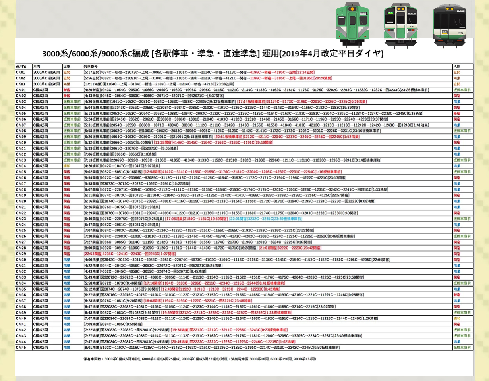Screen dimensions: 489x381
Task: Click the 3000系C編成6両 vehicle cell in row CK03
Action: click(x=47, y=84)
